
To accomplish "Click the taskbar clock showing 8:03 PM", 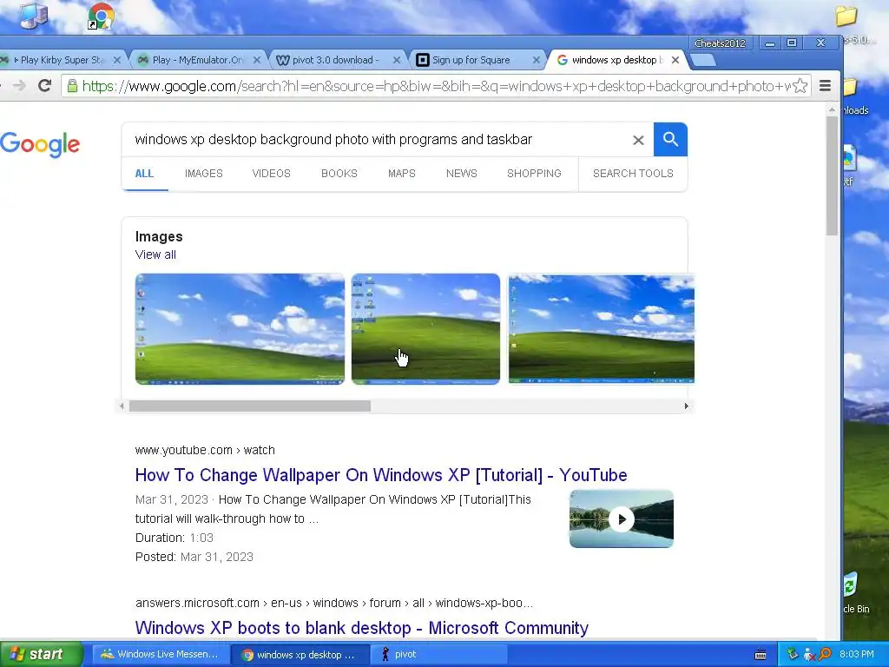I will click(857, 655).
